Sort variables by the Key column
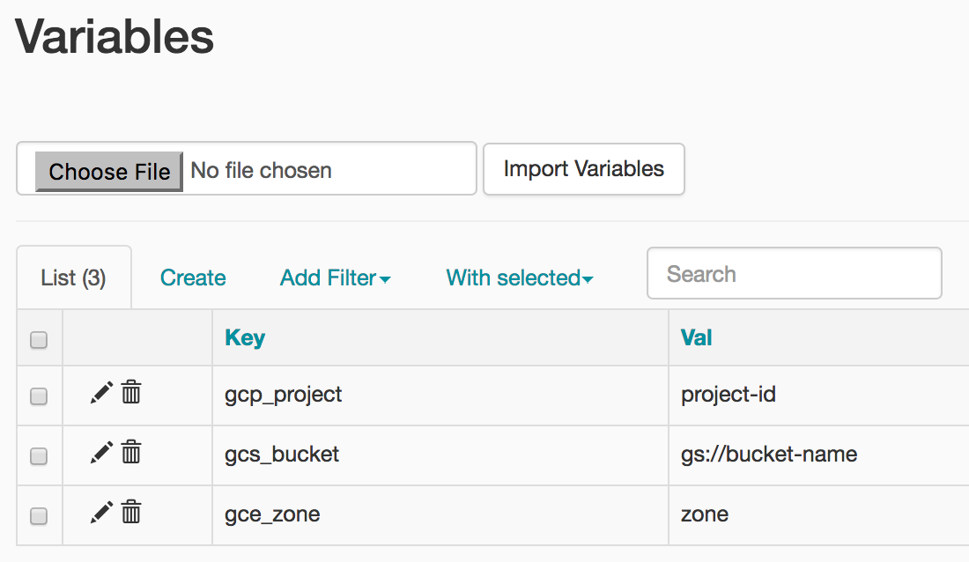Viewport: 969px width, 562px height. pos(244,337)
